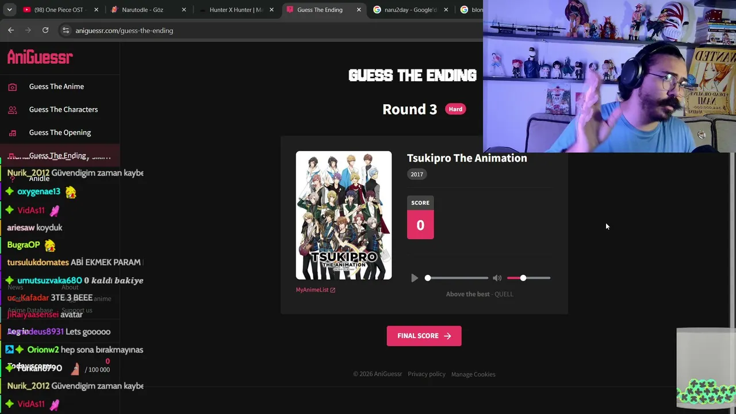Select Guess The Ending in the sidebar

click(x=60, y=155)
